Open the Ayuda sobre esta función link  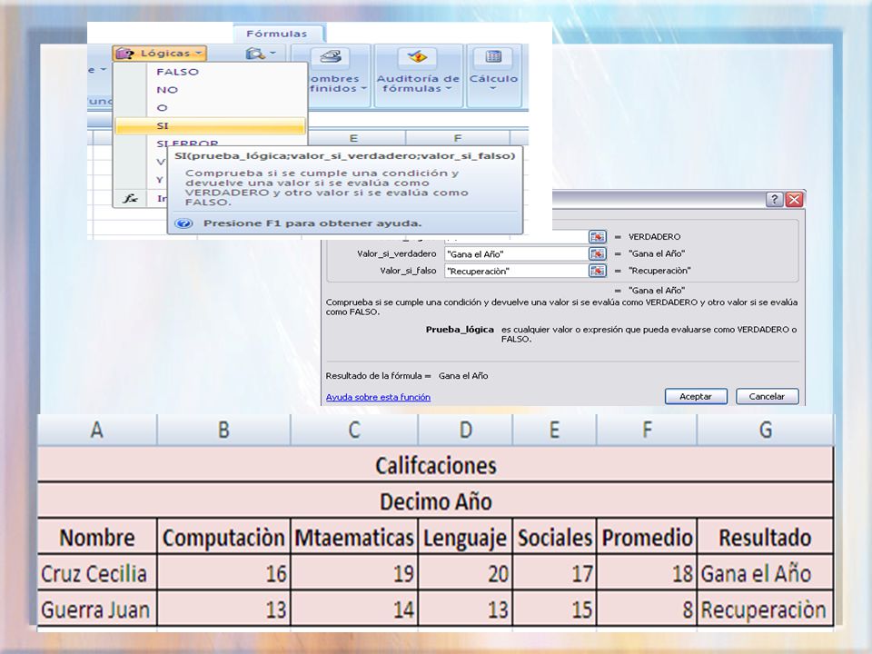pyautogui.click(x=378, y=397)
